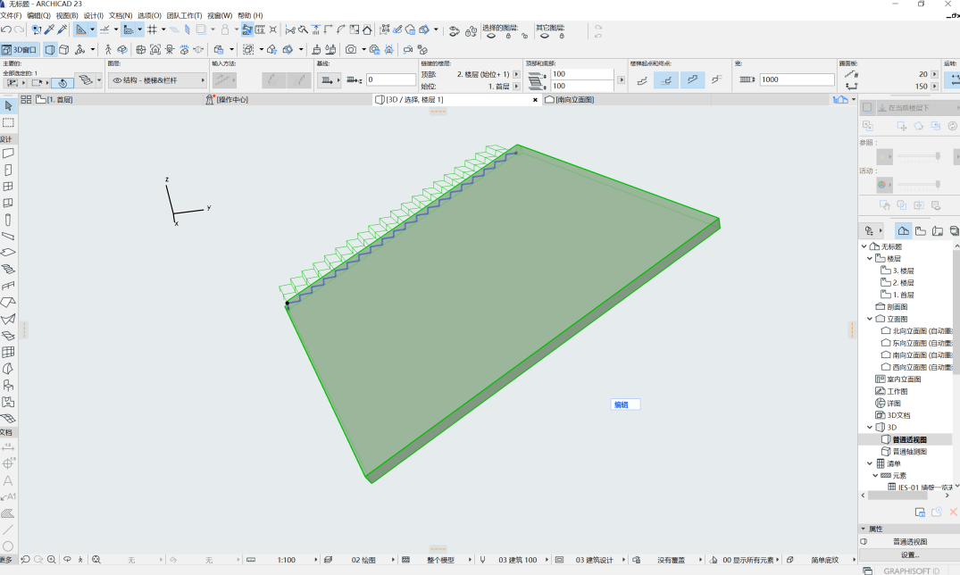Click the Project Map house icon in navigator

click(903, 231)
